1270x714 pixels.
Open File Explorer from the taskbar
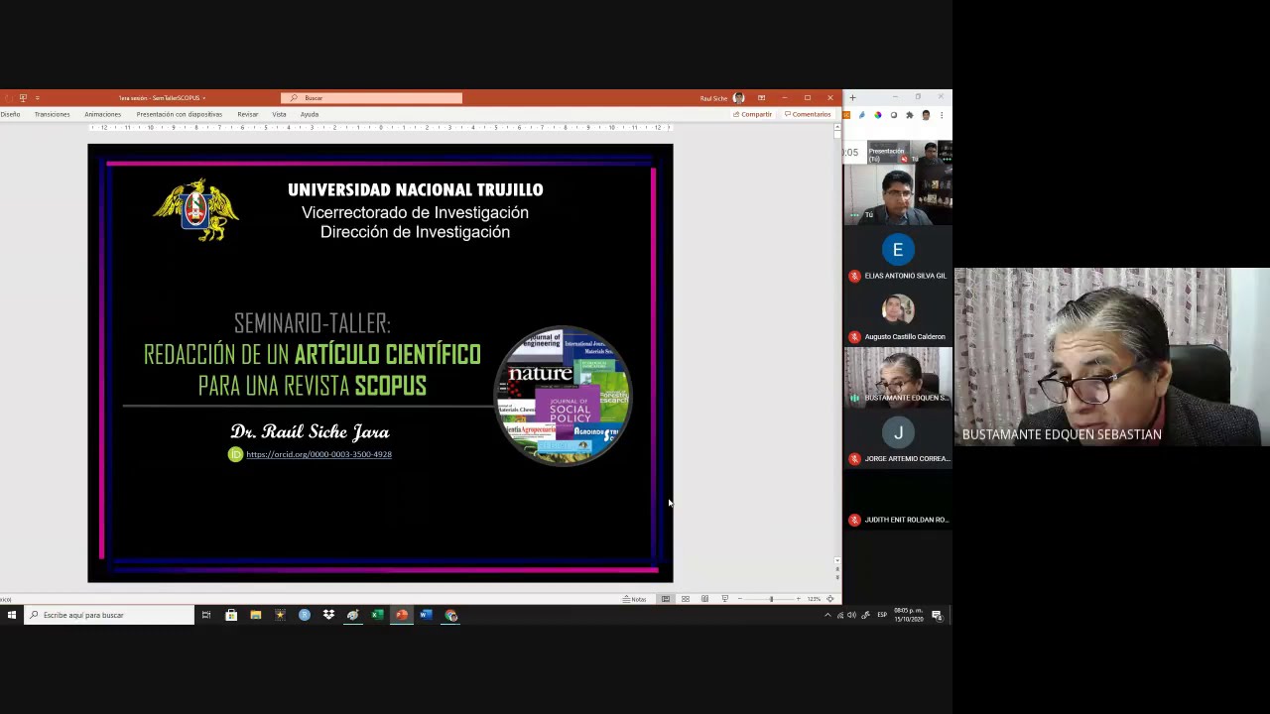tap(256, 615)
